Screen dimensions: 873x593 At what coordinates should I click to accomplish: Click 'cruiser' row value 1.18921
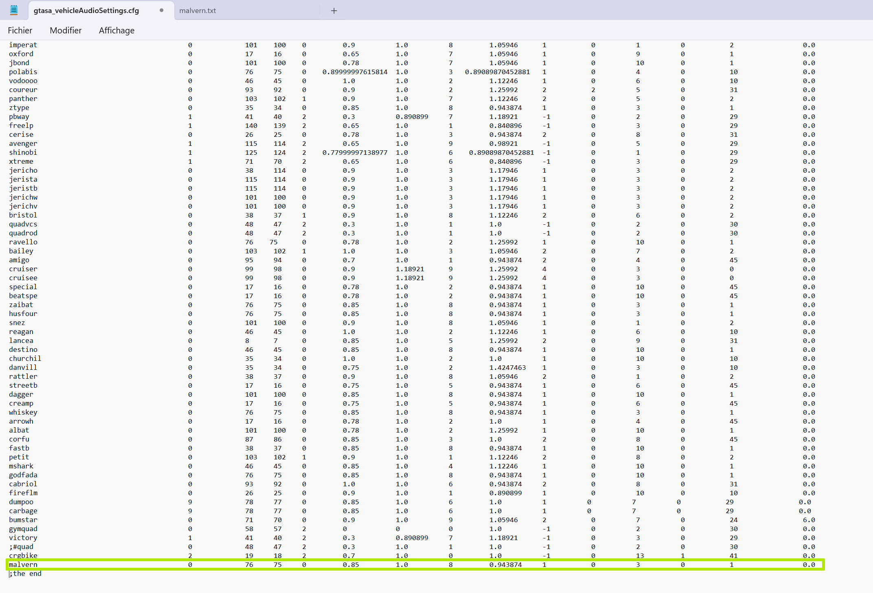pos(410,269)
